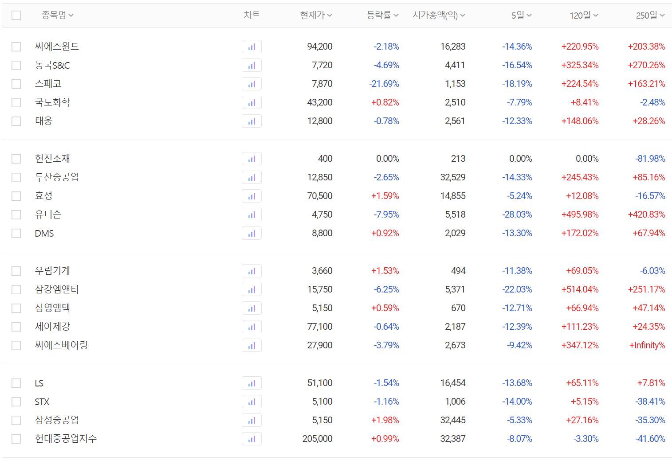Image resolution: width=672 pixels, height=468 pixels.
Task: Click the 차트 column header
Action: click(252, 15)
